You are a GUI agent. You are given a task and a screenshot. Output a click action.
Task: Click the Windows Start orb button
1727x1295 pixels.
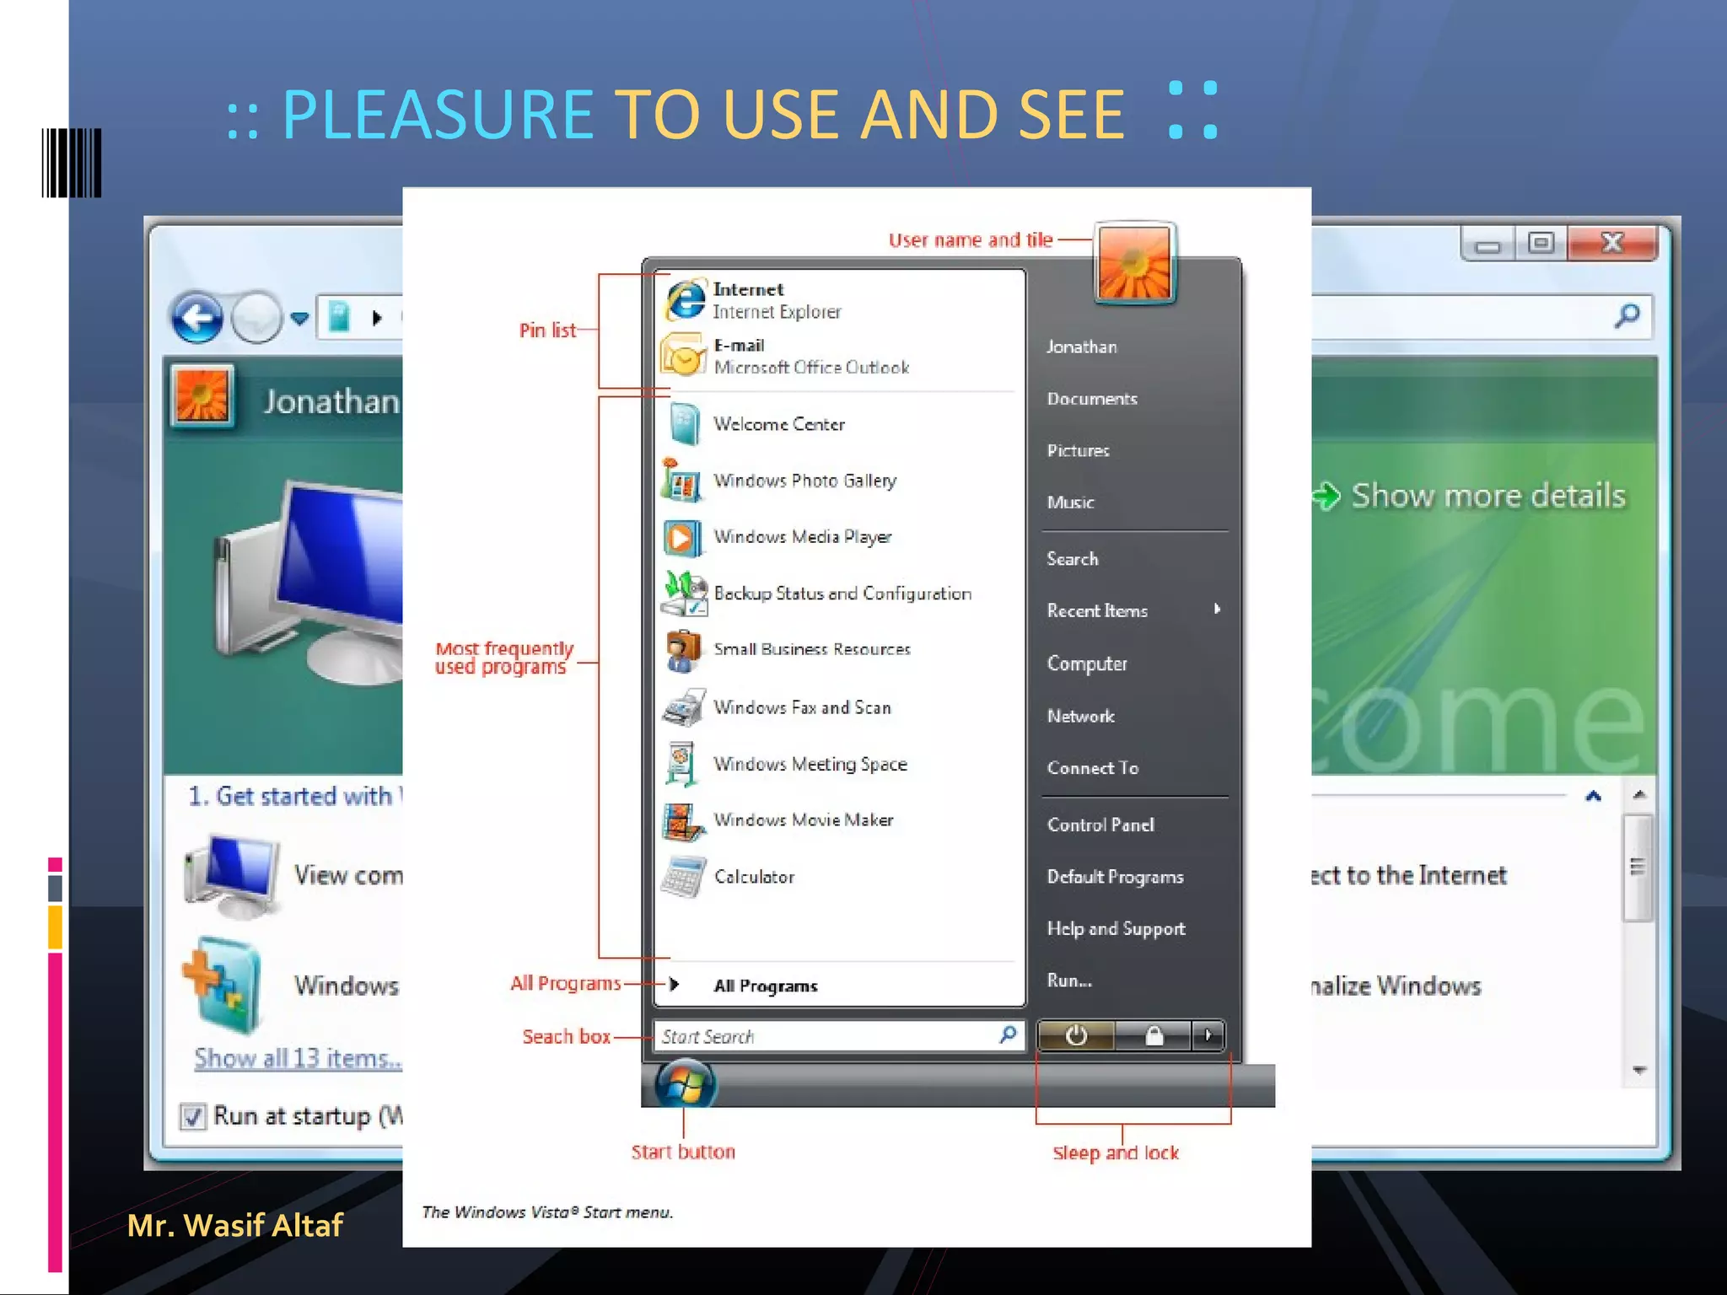[685, 1085]
